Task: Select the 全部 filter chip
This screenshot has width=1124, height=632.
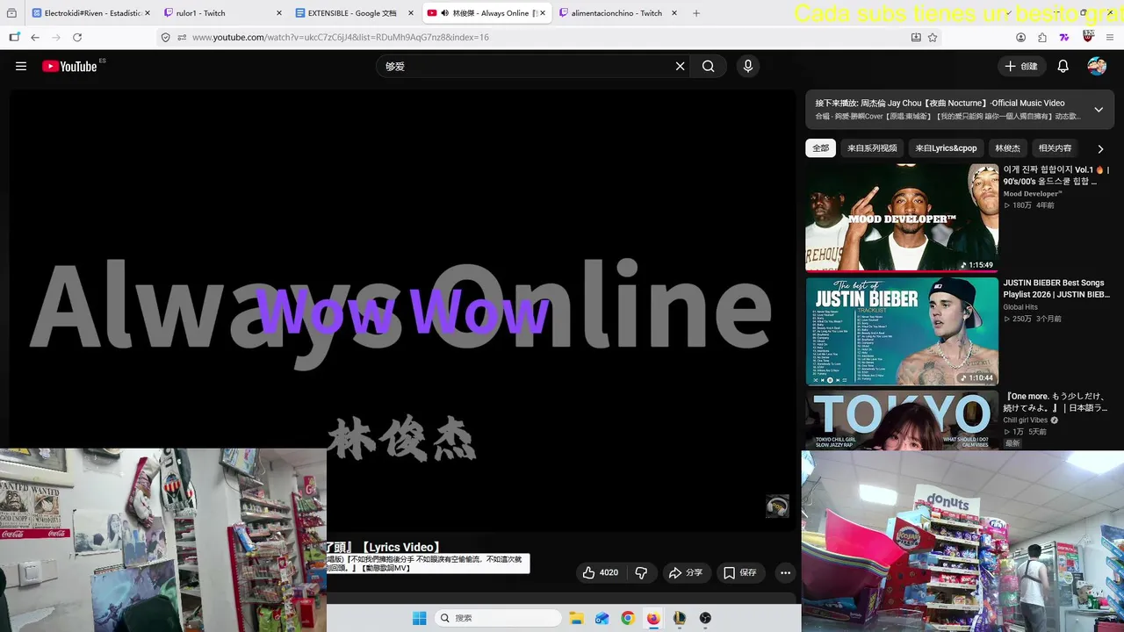Action: point(820,148)
